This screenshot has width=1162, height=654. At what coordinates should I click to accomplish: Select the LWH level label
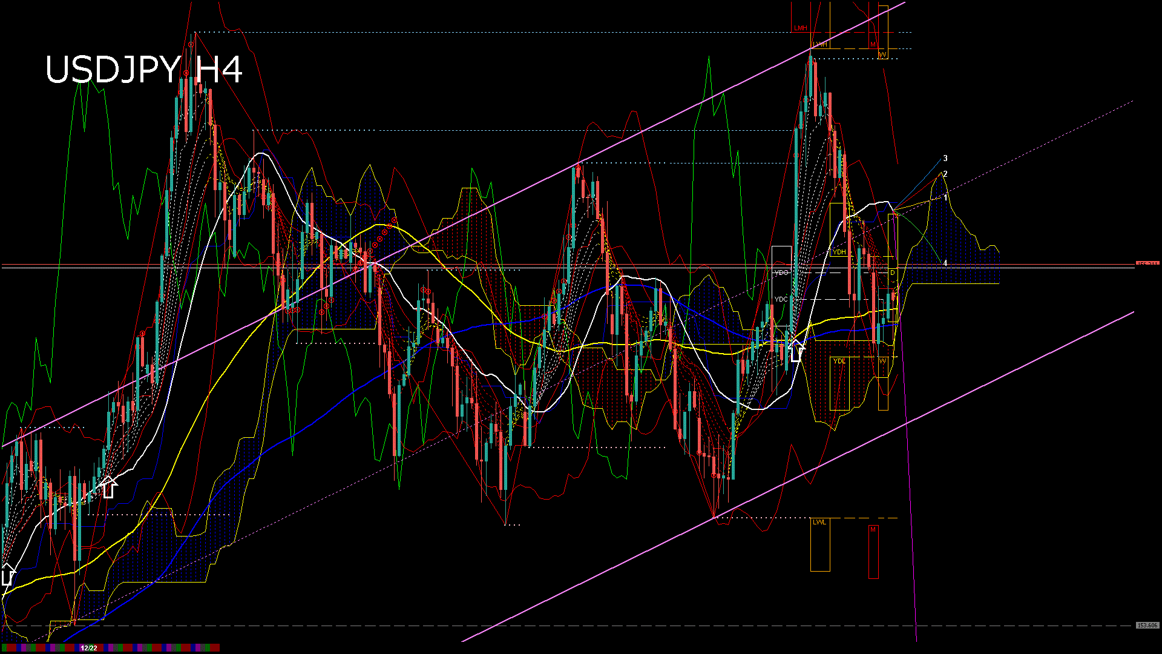coord(820,45)
